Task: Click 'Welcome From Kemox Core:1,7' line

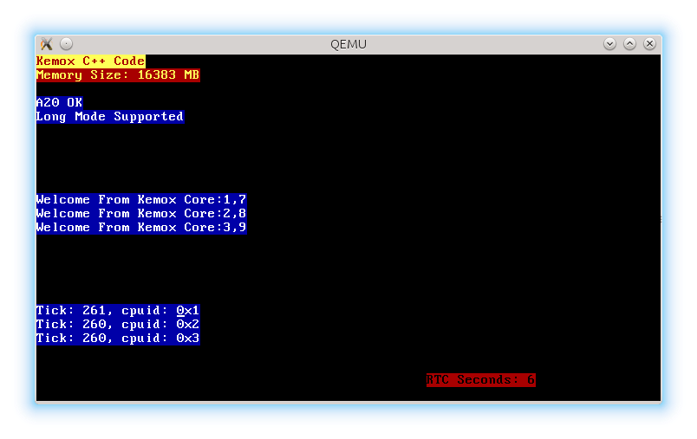Action: tap(141, 200)
